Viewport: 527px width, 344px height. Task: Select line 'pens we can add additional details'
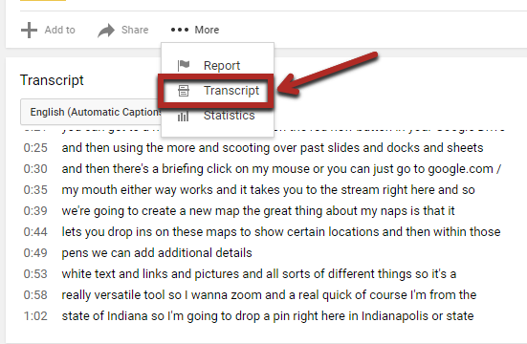(x=157, y=253)
